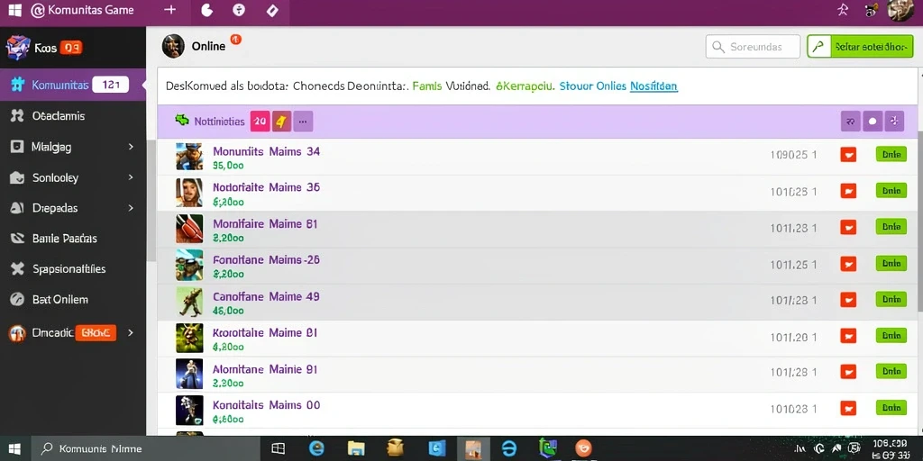
Task: Open the Stouor Onlies link
Action: (x=592, y=86)
